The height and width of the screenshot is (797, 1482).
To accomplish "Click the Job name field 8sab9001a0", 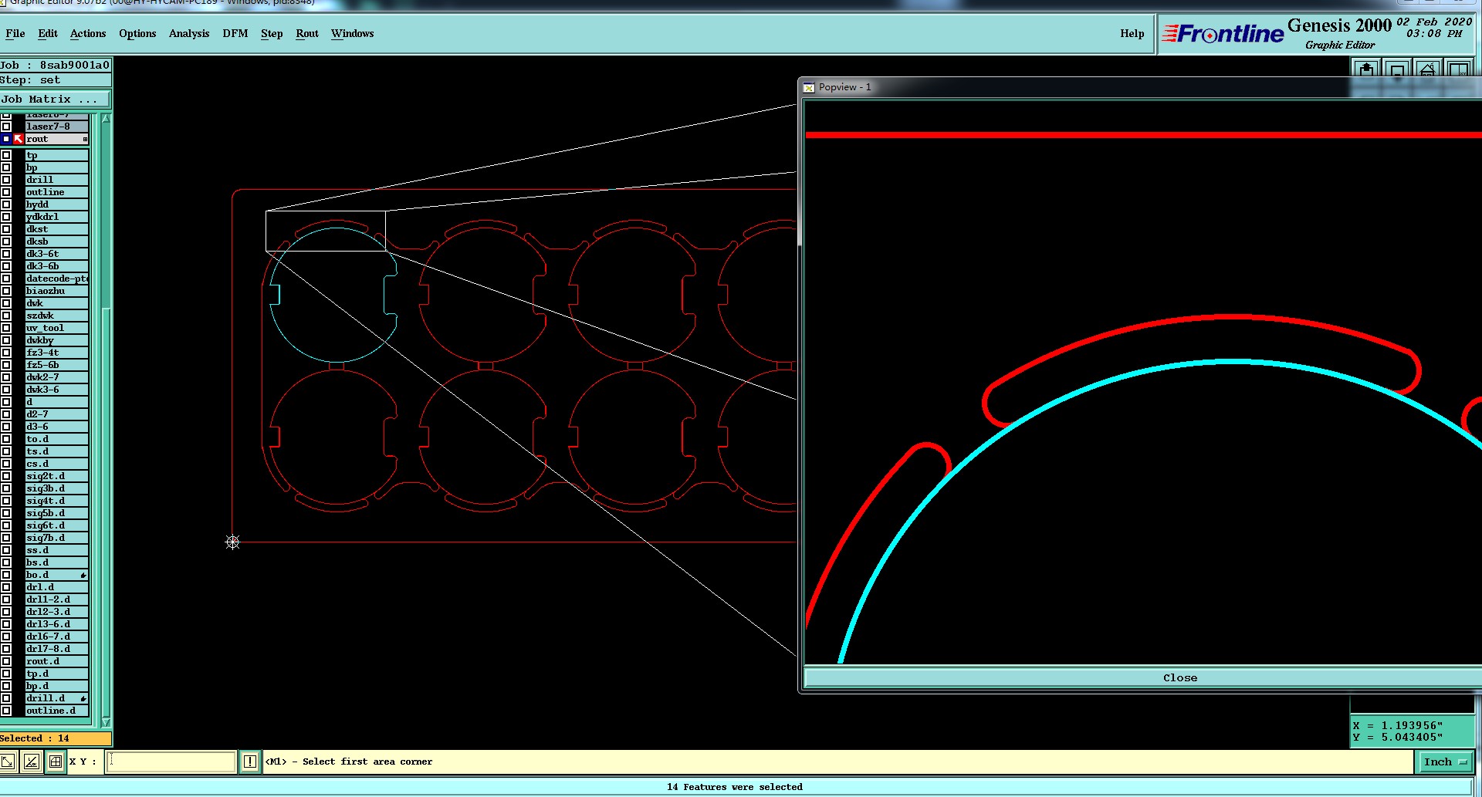I will click(x=56, y=65).
